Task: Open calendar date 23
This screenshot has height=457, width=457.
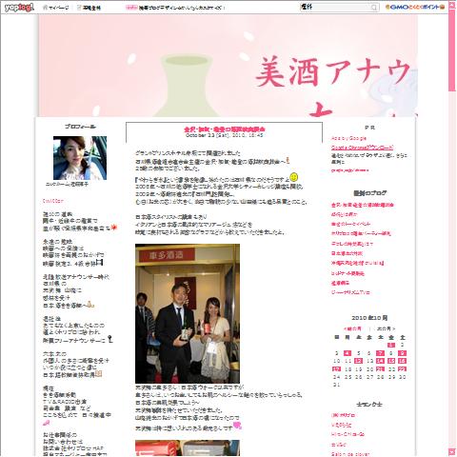Action: pyautogui.click(x=403, y=369)
